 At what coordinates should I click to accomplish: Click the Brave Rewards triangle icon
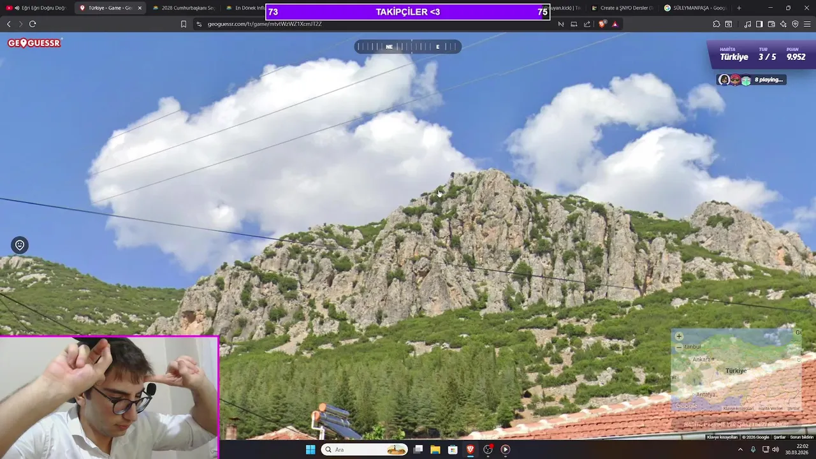pyautogui.click(x=615, y=24)
